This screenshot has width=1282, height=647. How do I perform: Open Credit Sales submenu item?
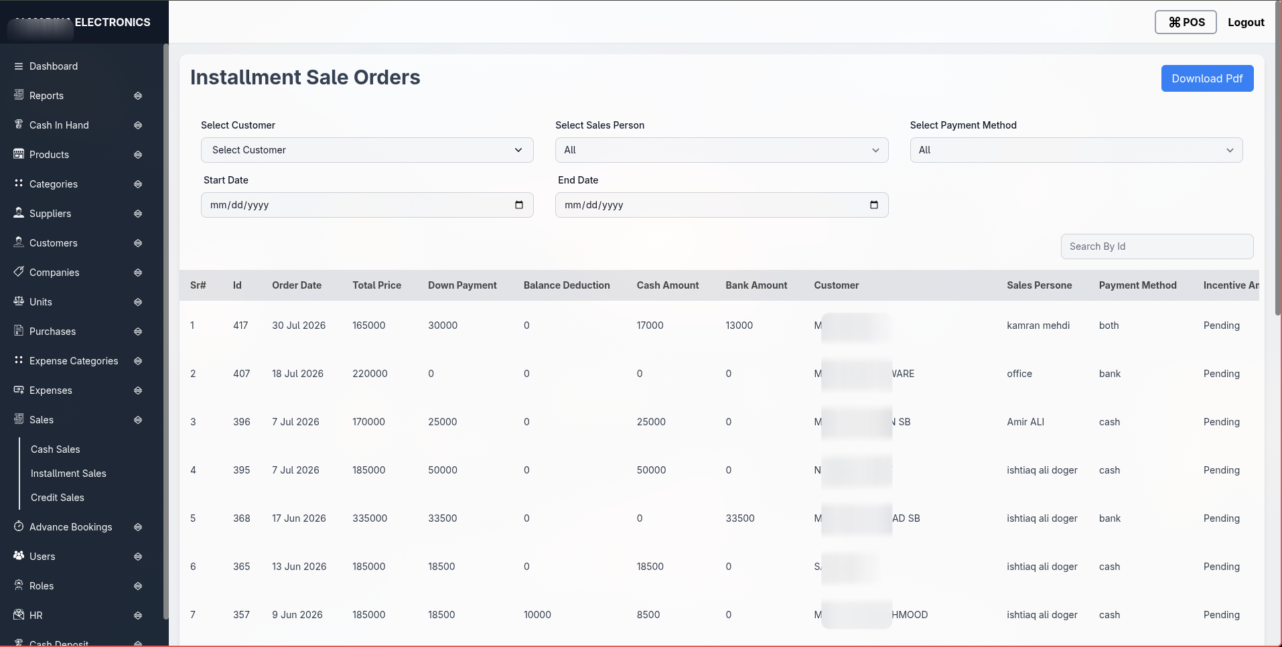point(58,498)
